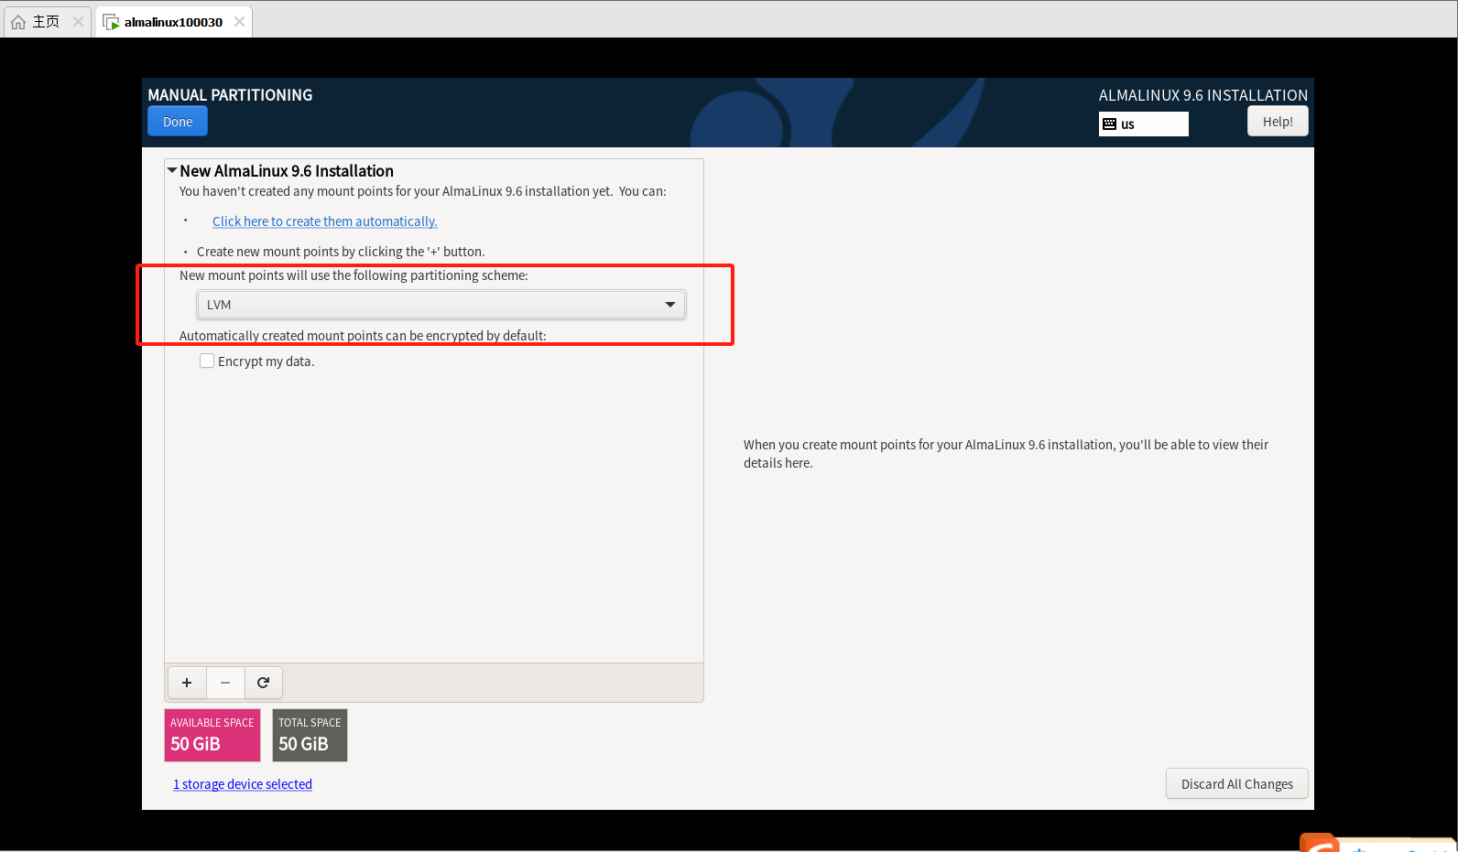
Task: Switch to the almalinux100030 tab
Action: 173,22
